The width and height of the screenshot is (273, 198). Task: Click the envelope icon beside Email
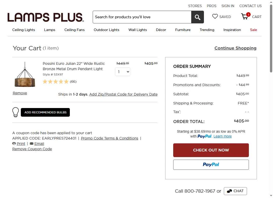(31, 144)
